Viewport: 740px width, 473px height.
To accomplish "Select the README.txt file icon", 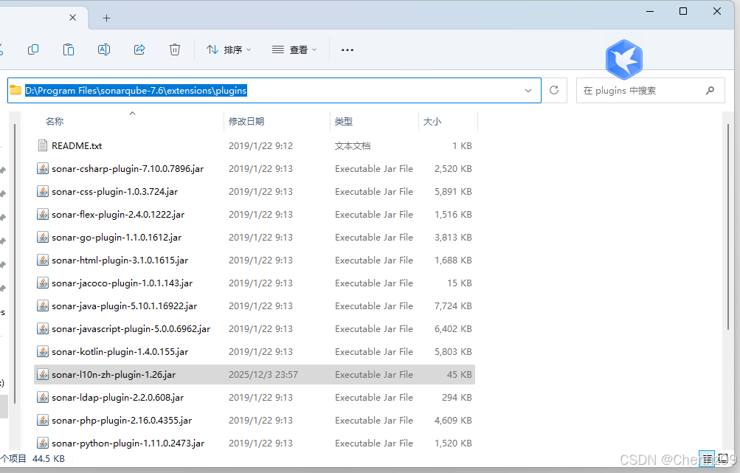I will [43, 146].
